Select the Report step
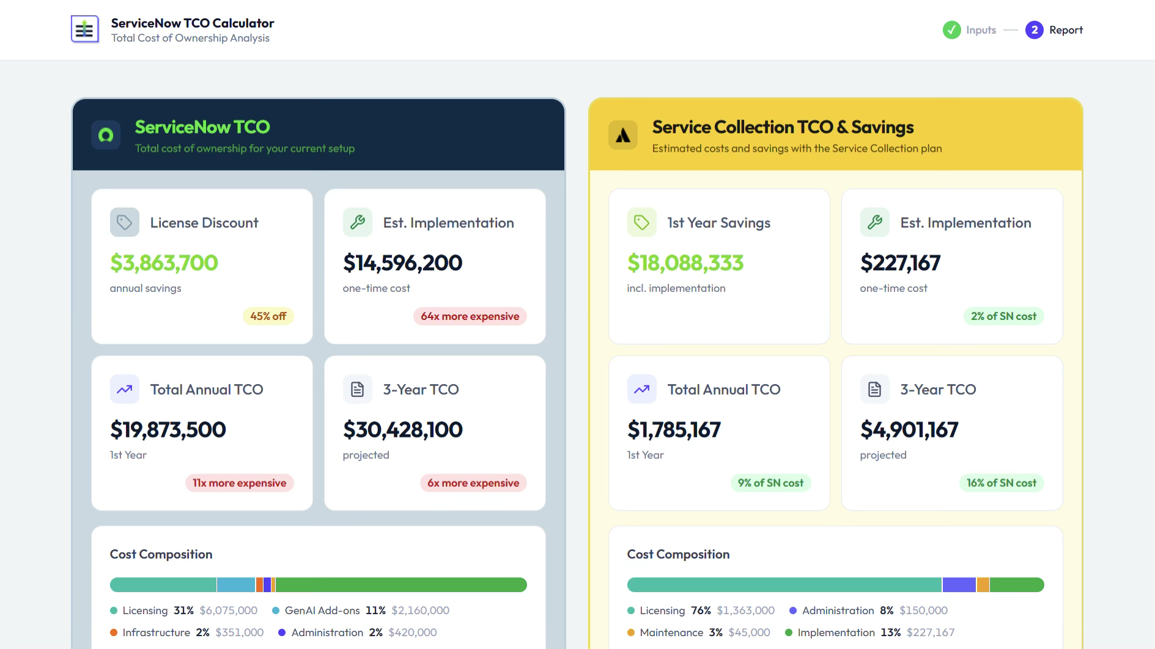 1054,30
